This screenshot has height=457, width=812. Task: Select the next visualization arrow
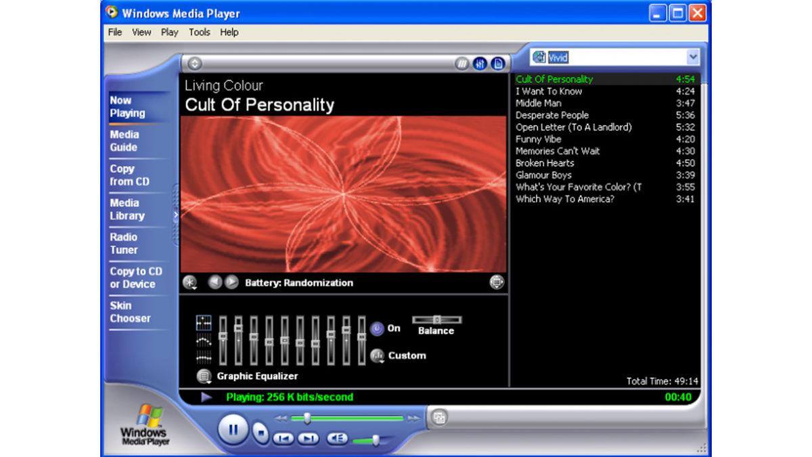[x=232, y=282]
